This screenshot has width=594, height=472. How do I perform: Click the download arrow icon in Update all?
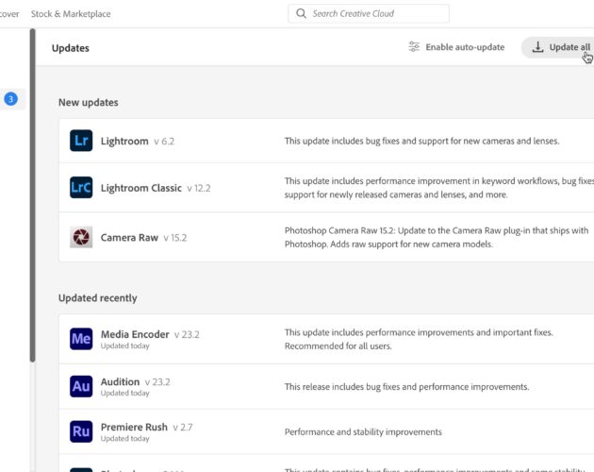coord(537,46)
